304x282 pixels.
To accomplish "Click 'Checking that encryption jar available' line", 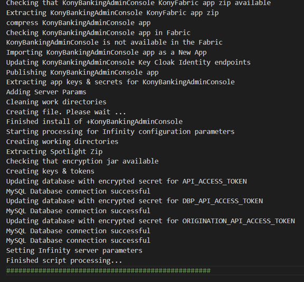I will 82,161.
